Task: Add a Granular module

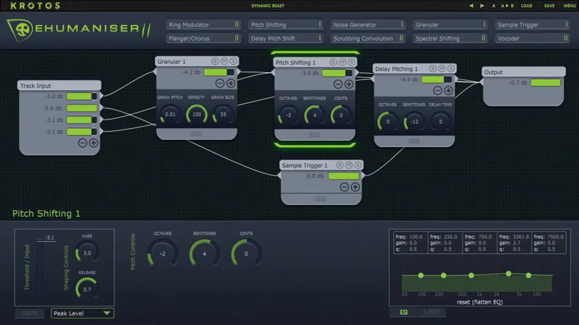Action: (450, 25)
